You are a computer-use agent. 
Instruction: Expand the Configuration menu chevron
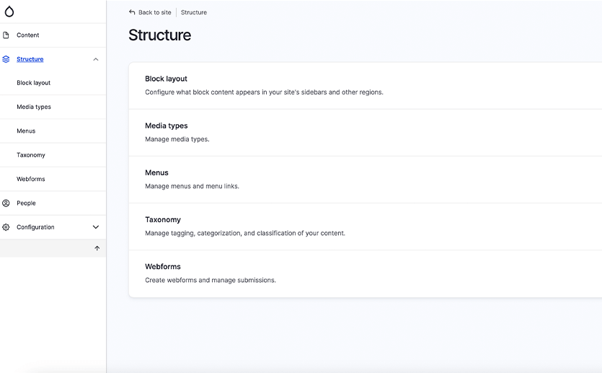[x=96, y=227]
